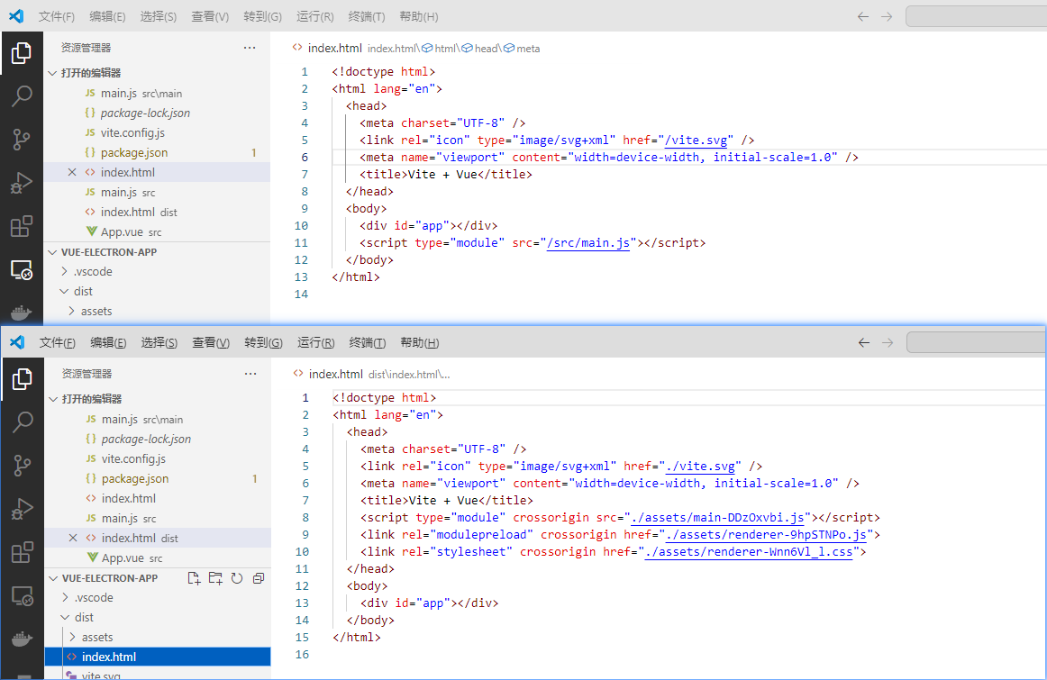Click the New Folder icon in explorer header
This screenshot has width=1047, height=680.
point(215,578)
